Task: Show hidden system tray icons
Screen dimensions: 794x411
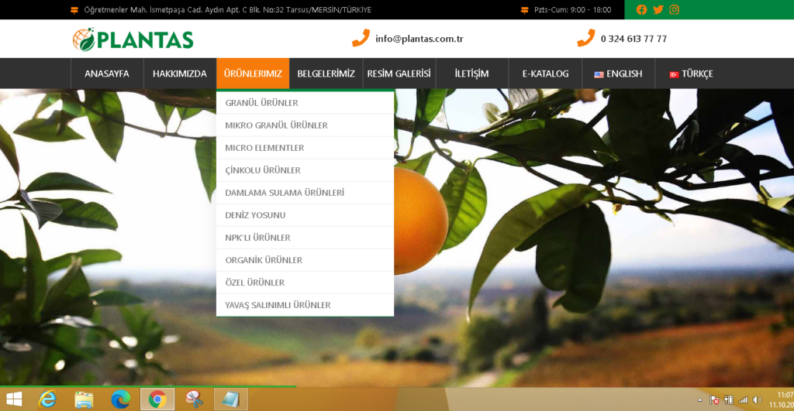Action: tap(700, 400)
